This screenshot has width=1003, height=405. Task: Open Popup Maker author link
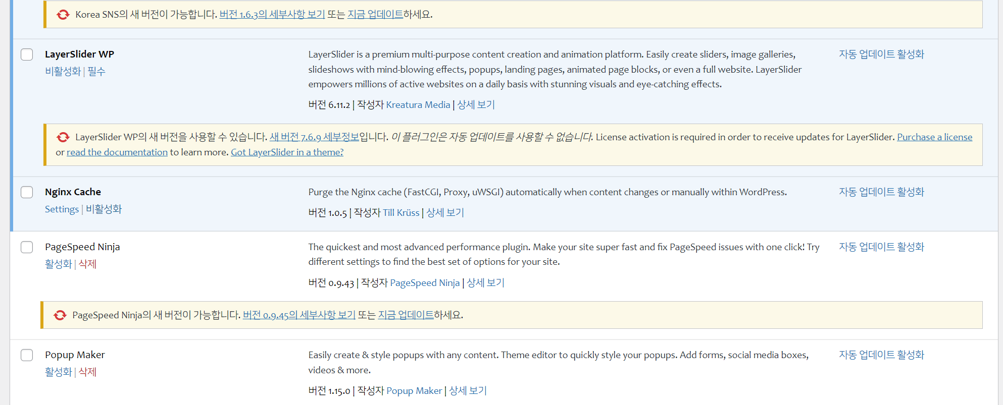pyautogui.click(x=414, y=390)
